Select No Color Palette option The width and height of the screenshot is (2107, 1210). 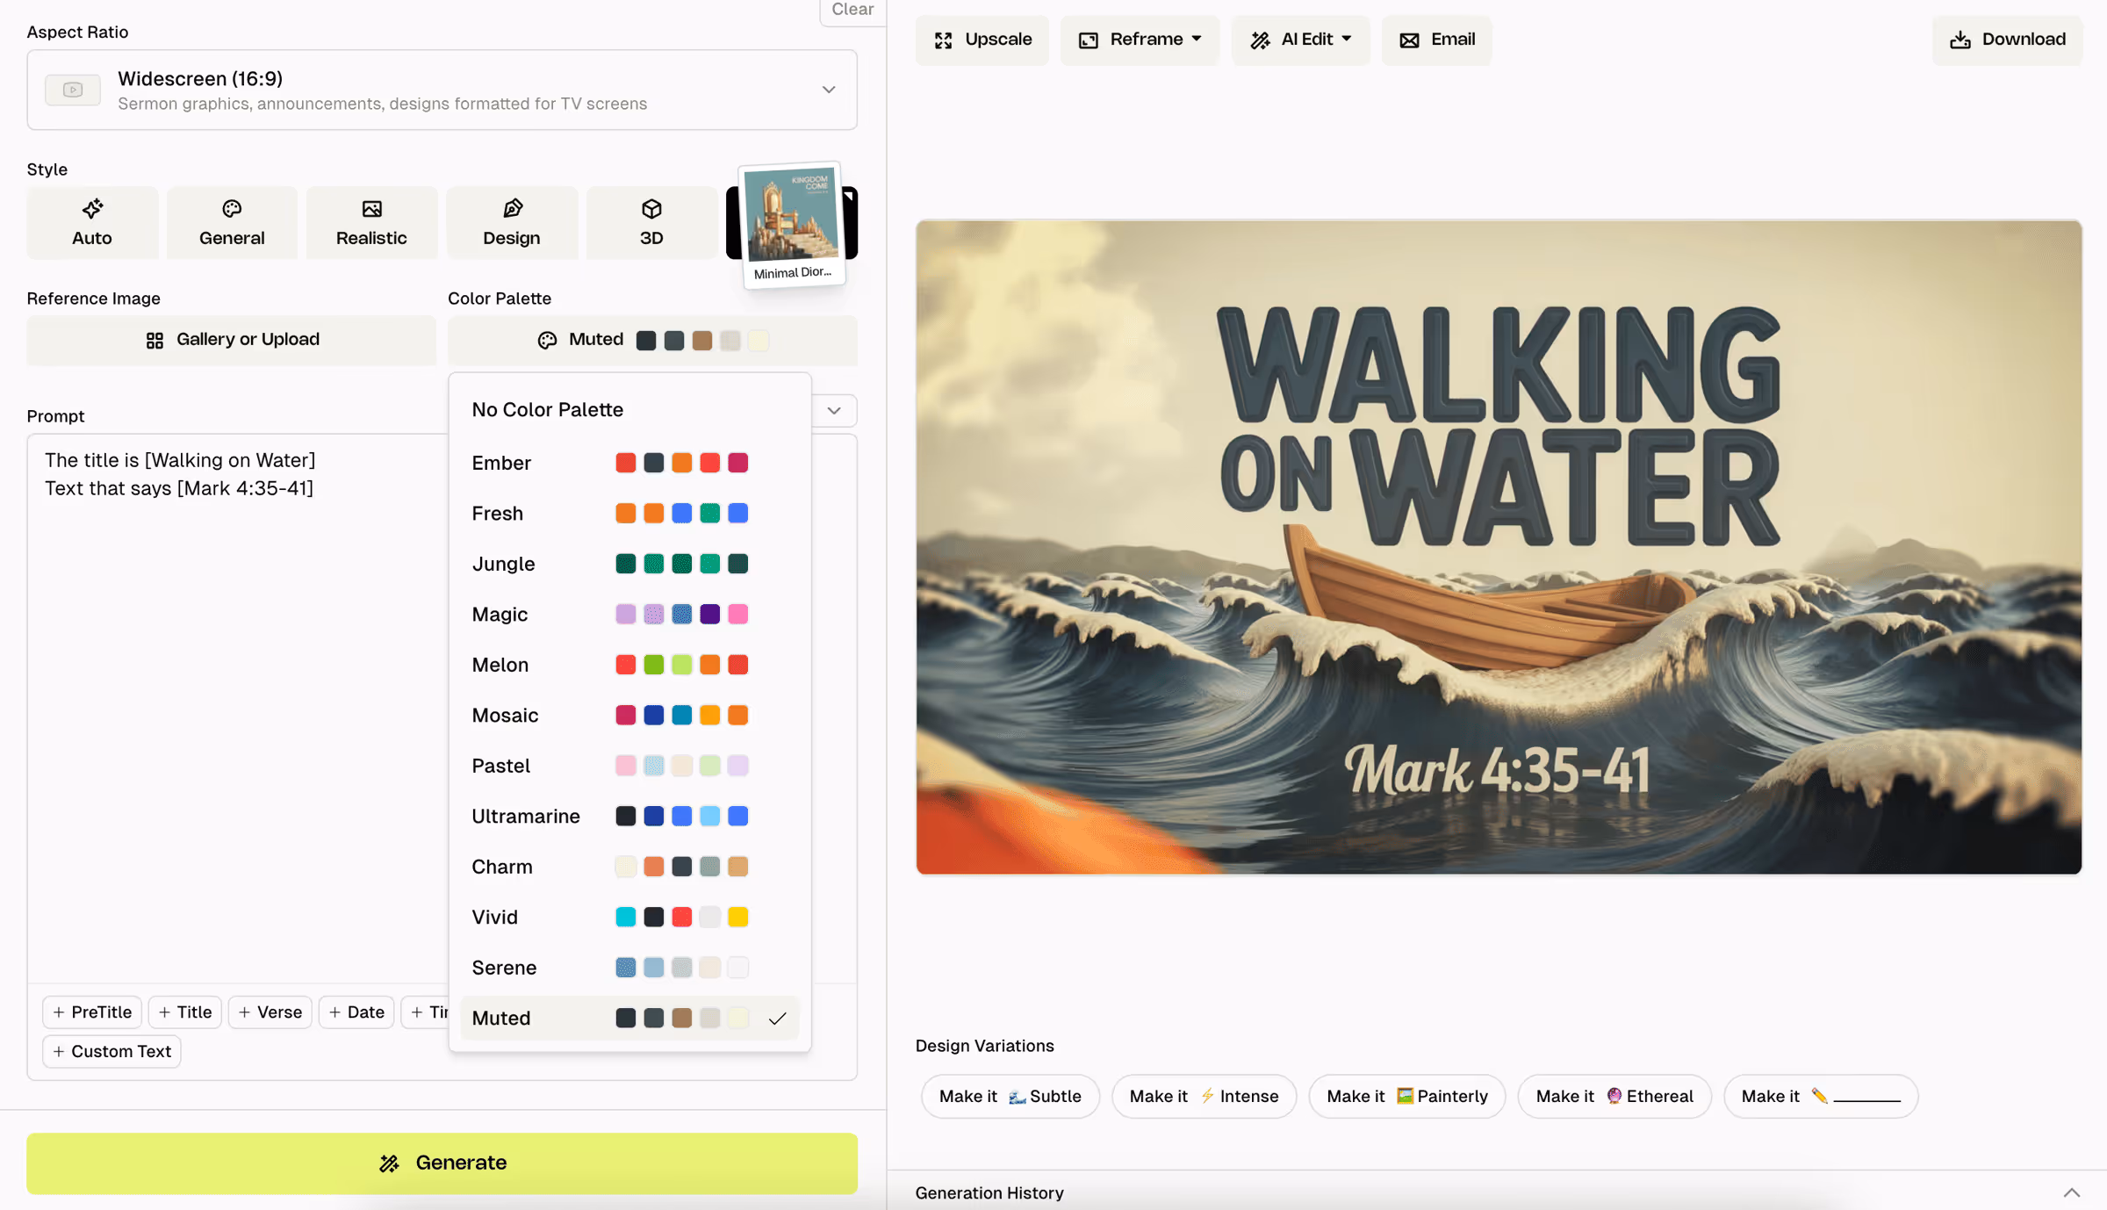pyautogui.click(x=548, y=410)
